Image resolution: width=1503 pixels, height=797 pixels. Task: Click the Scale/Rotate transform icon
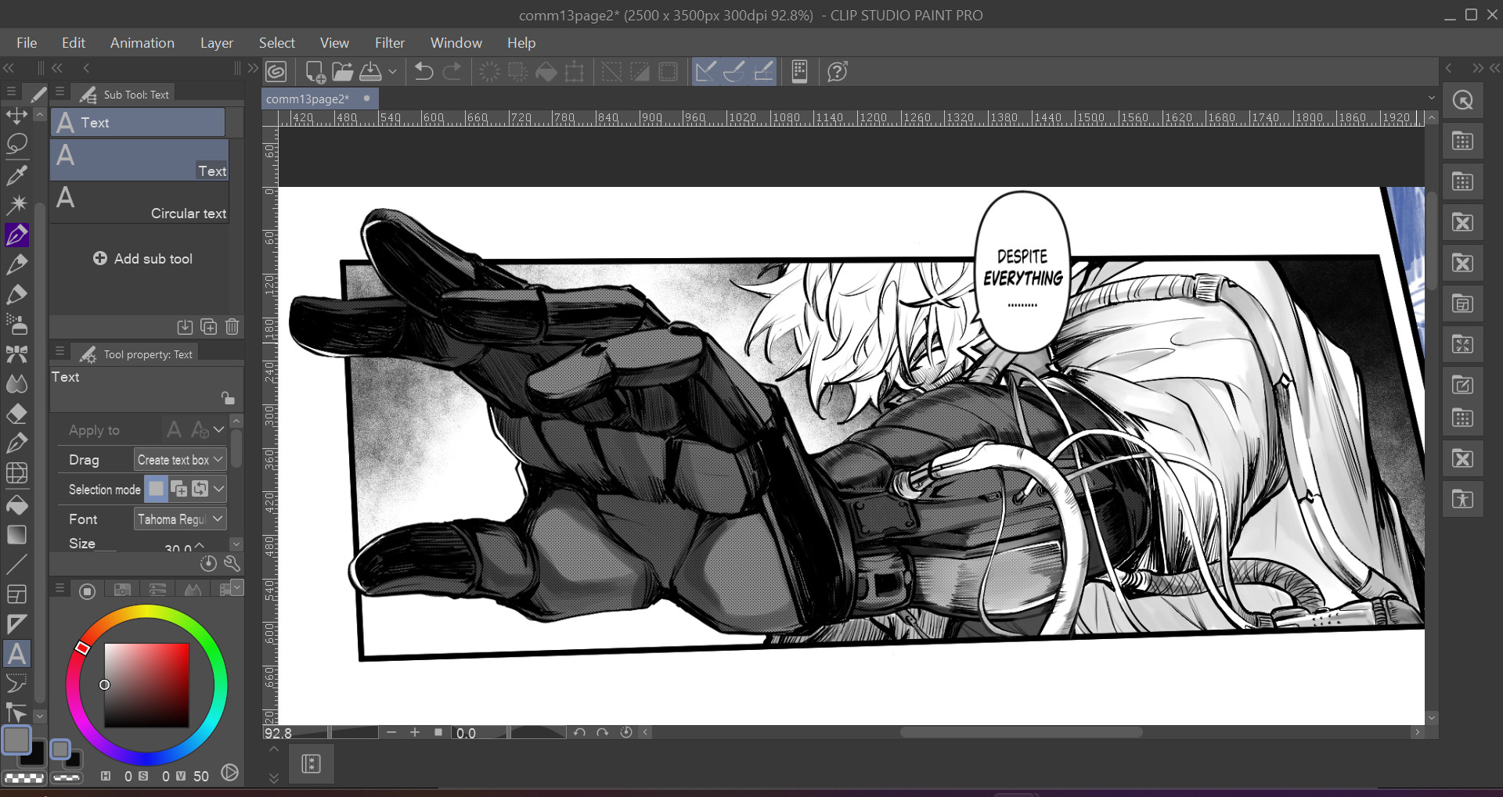coord(575,72)
